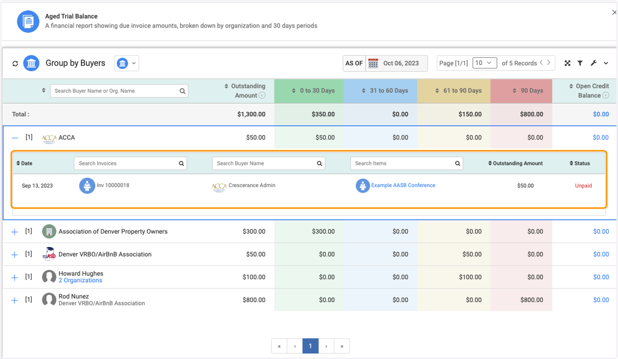This screenshot has height=359, width=618.
Task: Click Association of Denver Property Owners building icon
Action: [49, 231]
